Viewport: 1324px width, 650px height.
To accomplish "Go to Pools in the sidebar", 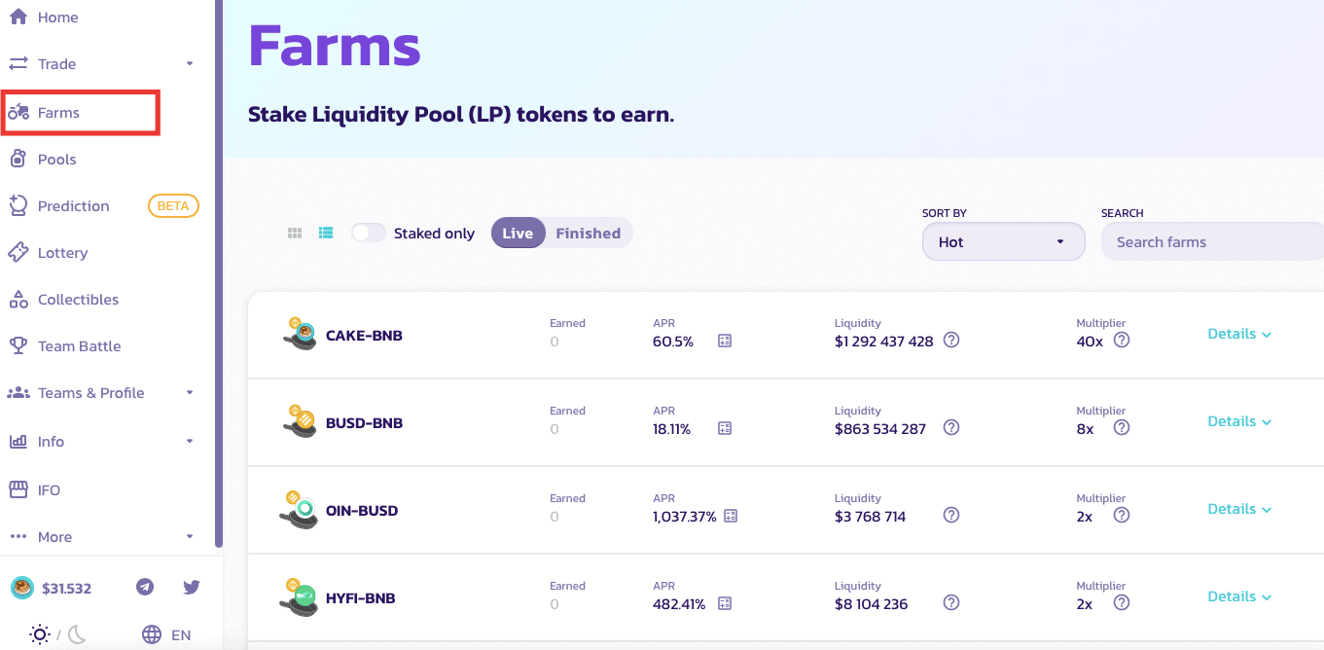I will (56, 160).
